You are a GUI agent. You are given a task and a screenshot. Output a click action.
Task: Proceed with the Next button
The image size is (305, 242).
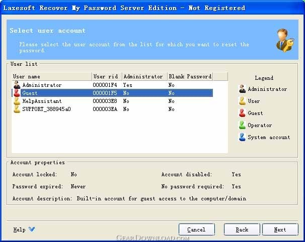[x=280, y=229]
